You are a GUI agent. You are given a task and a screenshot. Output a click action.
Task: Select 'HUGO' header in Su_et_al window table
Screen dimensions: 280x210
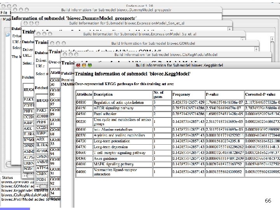42,101
